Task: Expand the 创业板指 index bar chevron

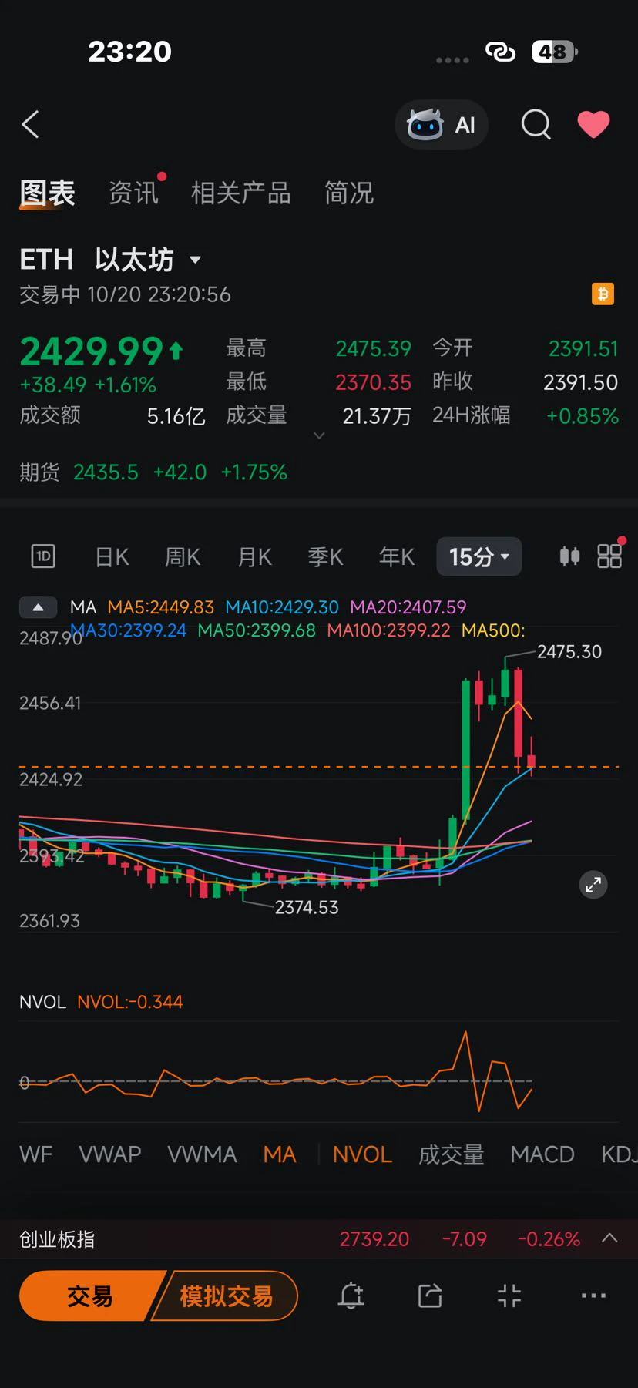Action: [x=609, y=1238]
